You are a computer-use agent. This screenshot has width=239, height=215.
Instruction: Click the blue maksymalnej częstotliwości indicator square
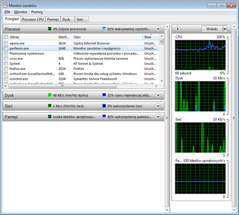tap(104, 29)
